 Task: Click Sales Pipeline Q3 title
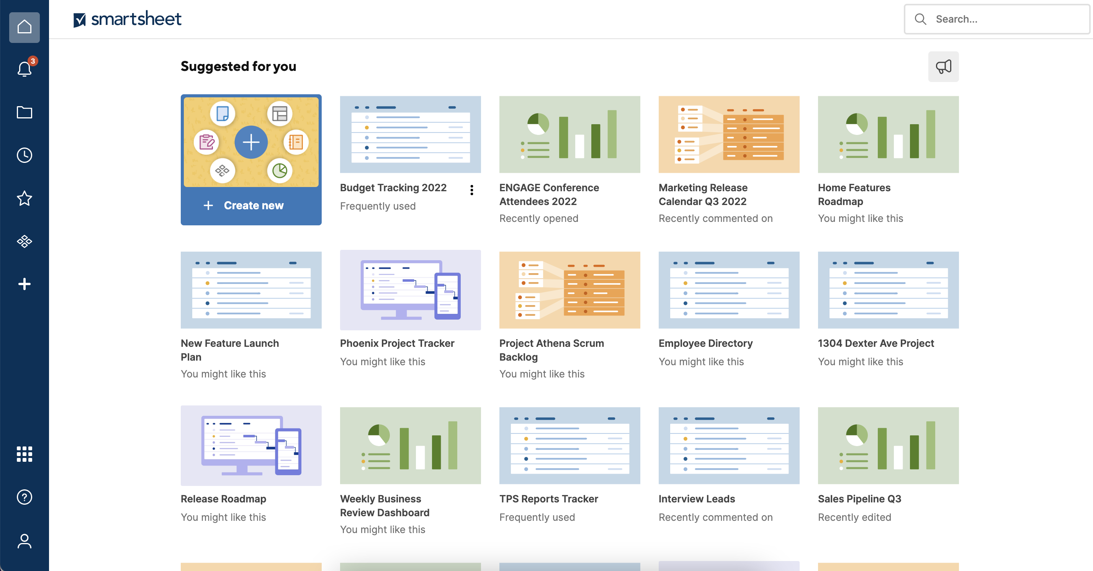860,499
